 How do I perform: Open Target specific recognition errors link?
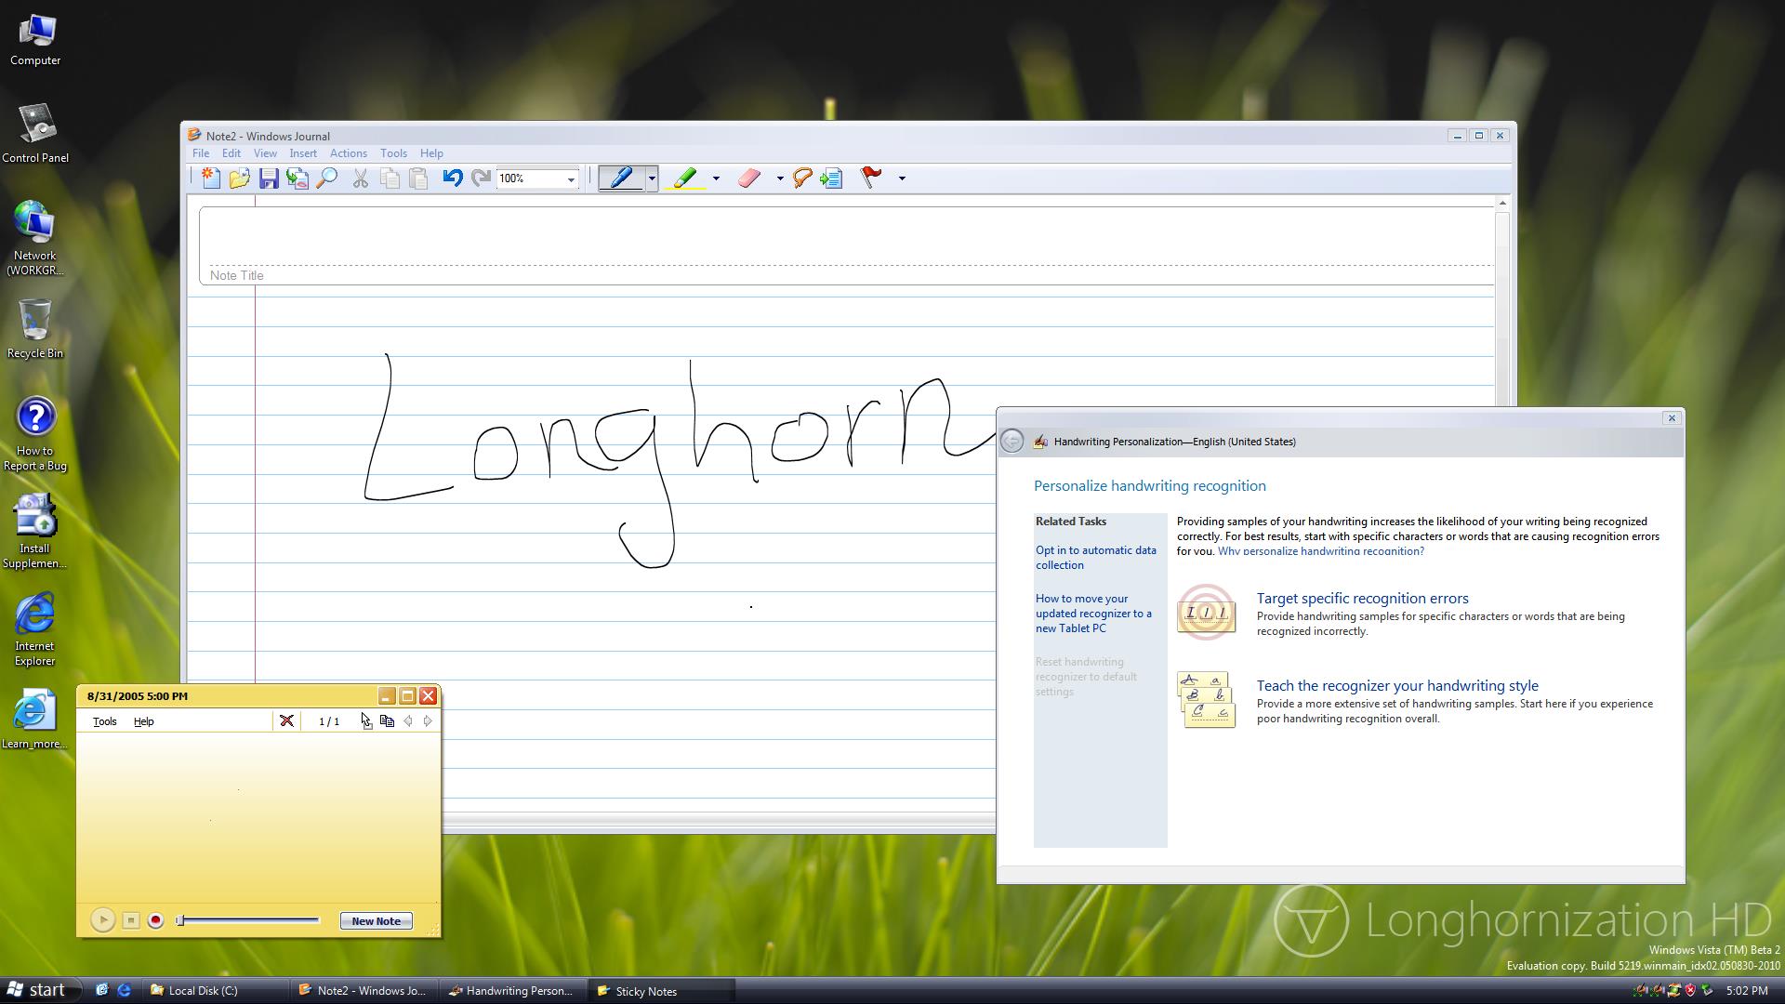(x=1362, y=599)
